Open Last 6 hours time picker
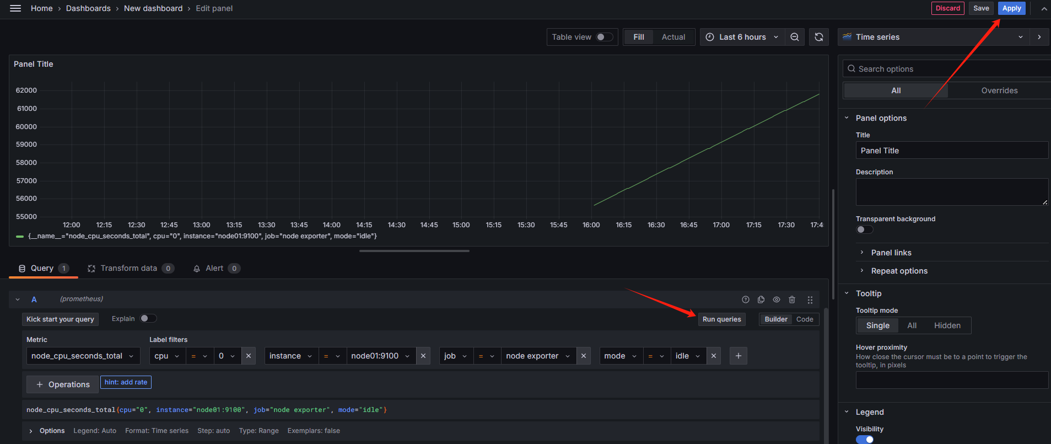 point(742,37)
